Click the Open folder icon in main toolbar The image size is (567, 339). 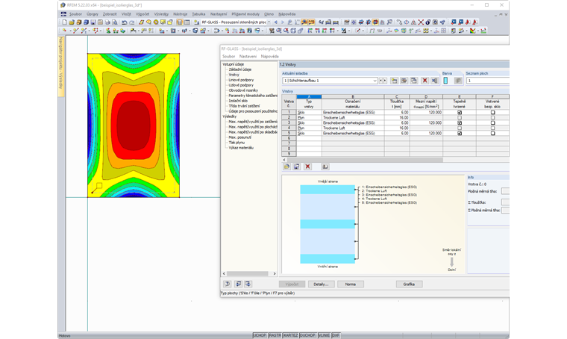click(72, 22)
